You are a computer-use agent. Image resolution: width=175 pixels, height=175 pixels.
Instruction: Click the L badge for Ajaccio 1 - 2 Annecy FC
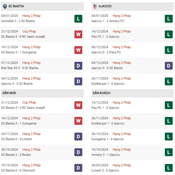coord(169,19)
